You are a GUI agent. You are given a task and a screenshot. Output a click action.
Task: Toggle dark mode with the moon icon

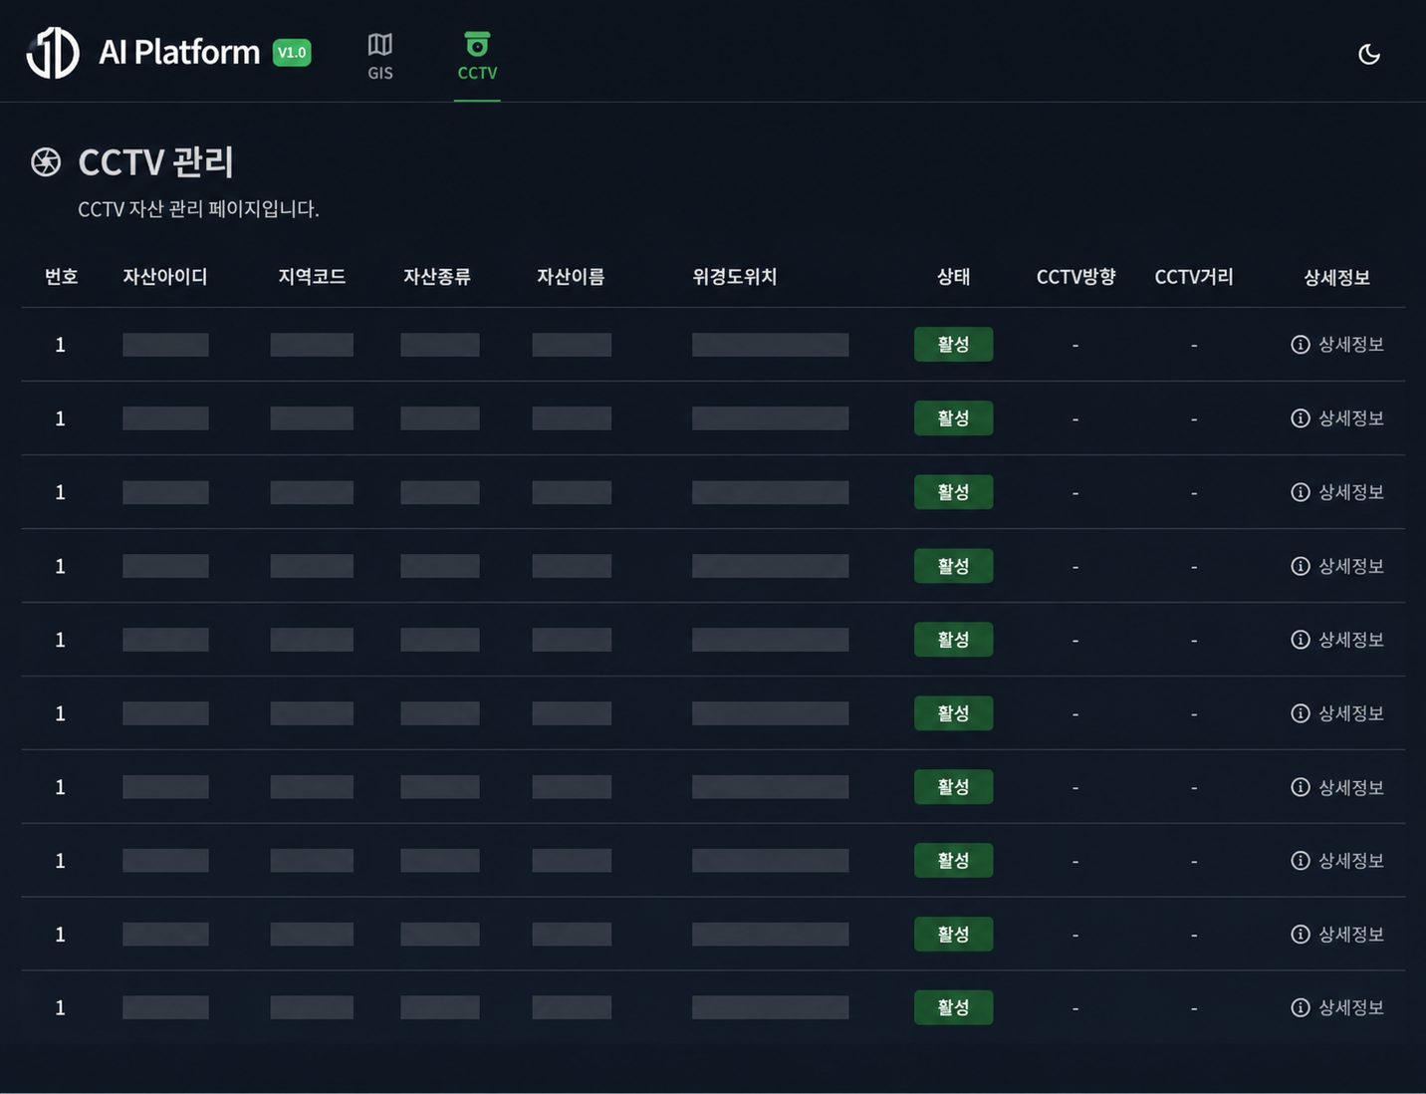pyautogui.click(x=1369, y=54)
